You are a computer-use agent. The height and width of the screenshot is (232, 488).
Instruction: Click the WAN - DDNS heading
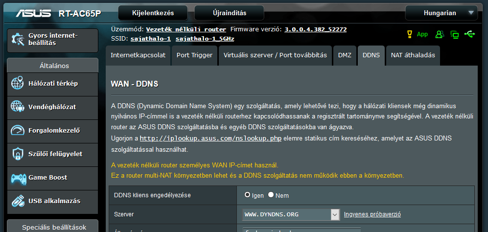click(135, 84)
